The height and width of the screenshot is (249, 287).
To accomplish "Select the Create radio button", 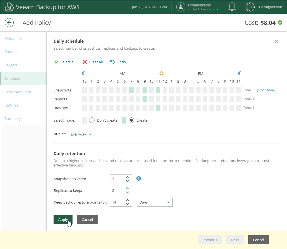I will point(131,120).
